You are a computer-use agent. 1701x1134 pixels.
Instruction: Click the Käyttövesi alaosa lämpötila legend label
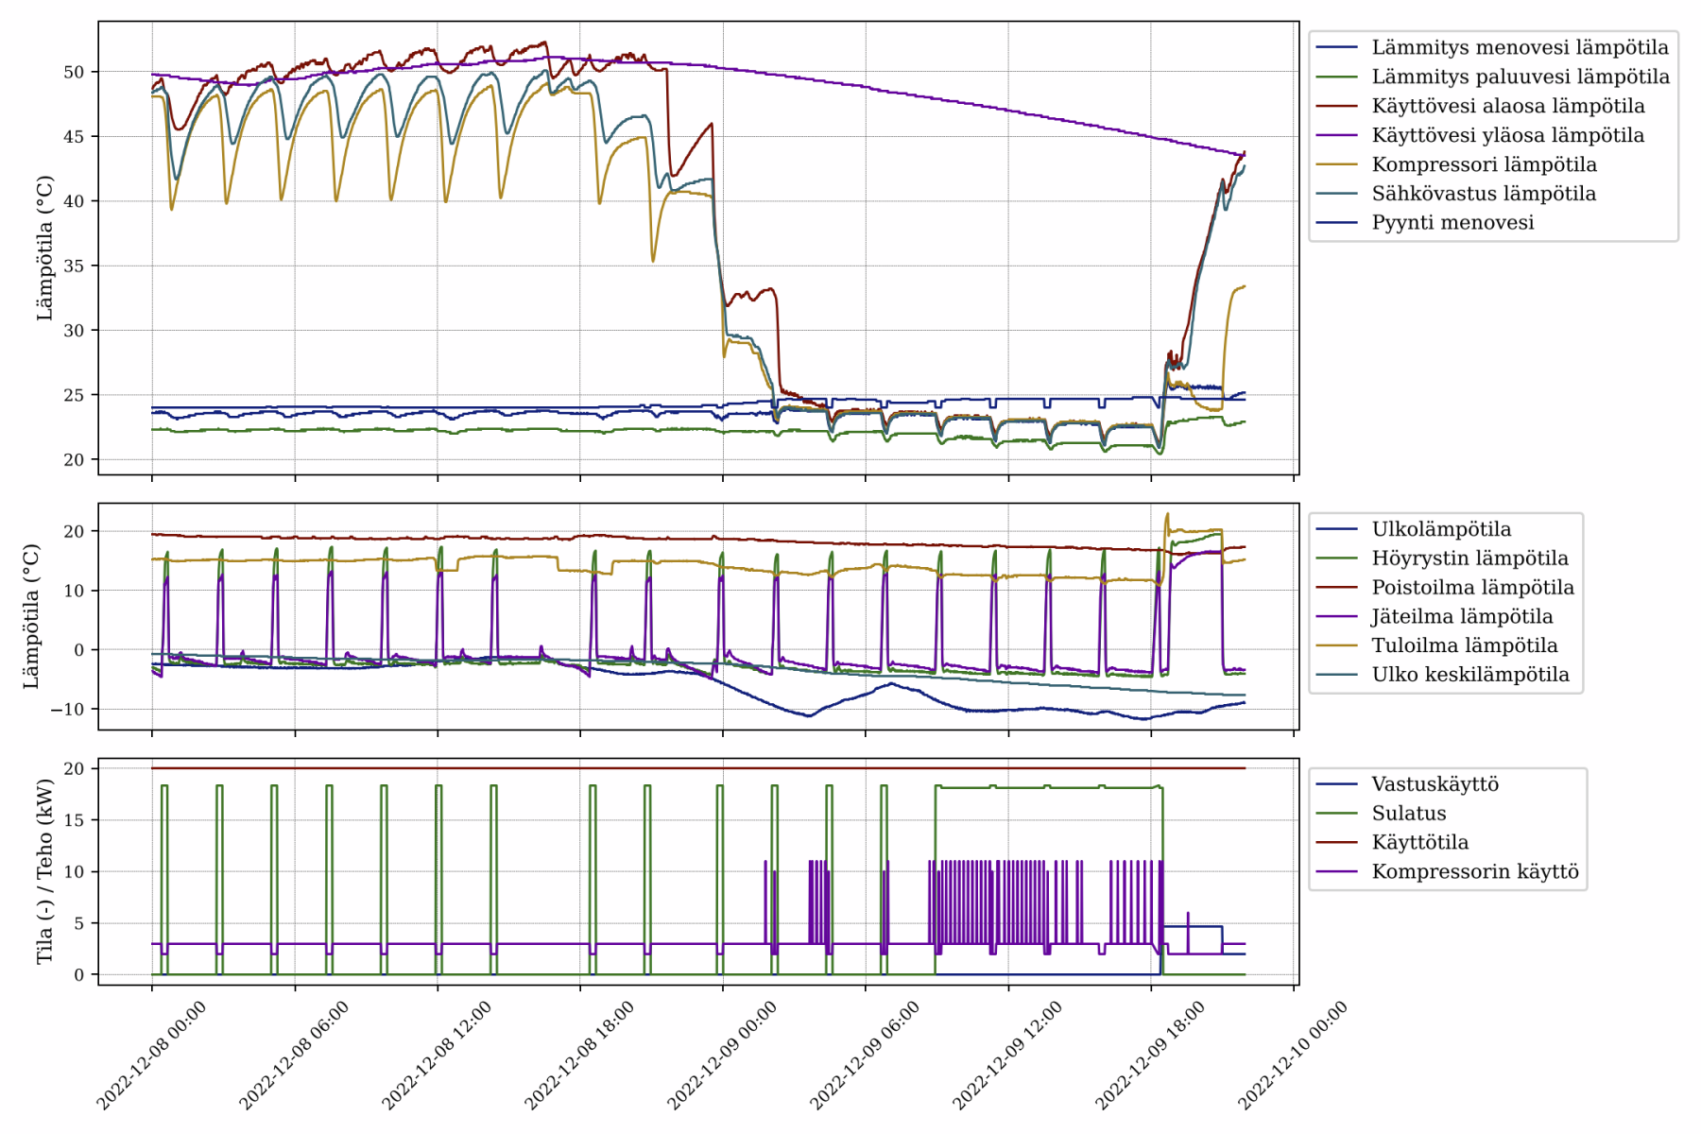[x=1507, y=106]
